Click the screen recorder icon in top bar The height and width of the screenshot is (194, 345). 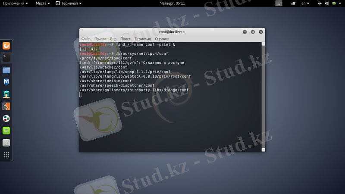[x=293, y=3]
